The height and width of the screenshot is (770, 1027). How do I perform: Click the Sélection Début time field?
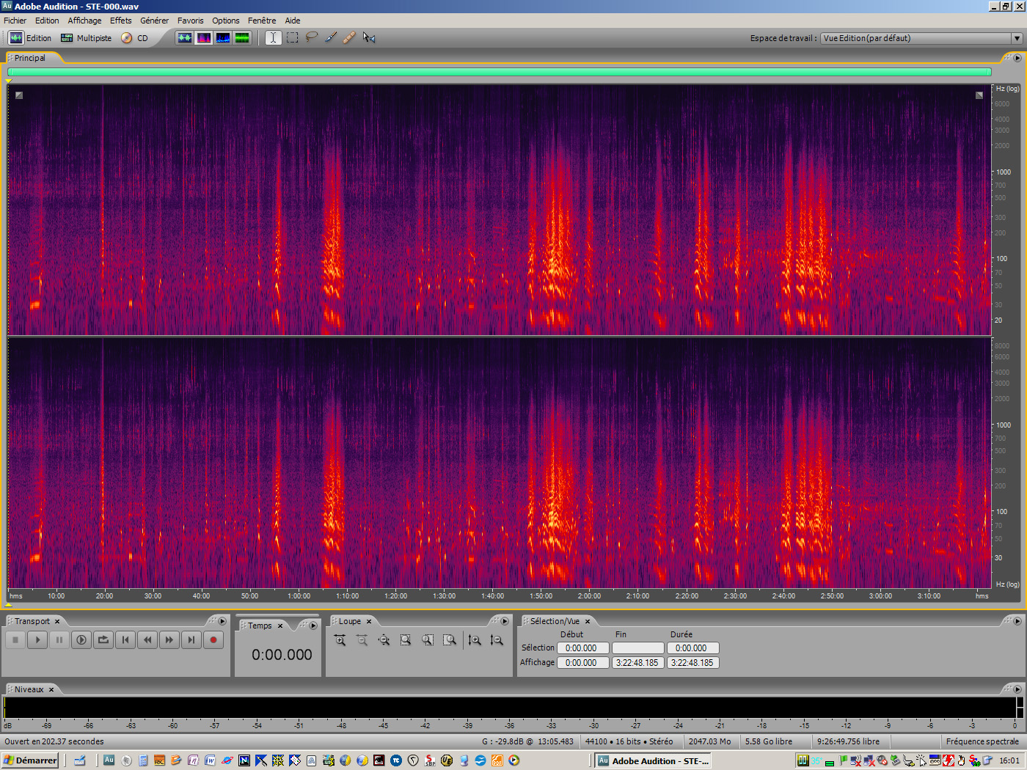pyautogui.click(x=582, y=648)
